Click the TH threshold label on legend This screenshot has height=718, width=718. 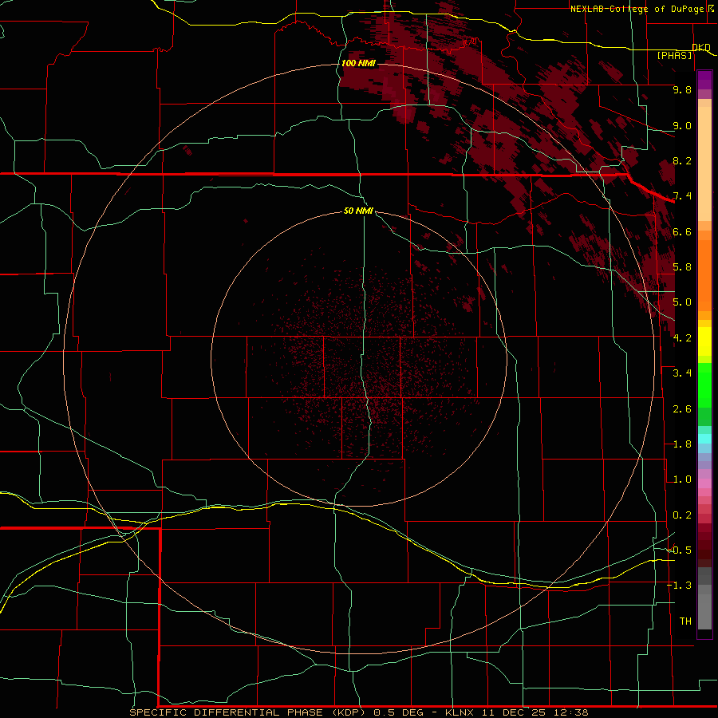pos(685,621)
